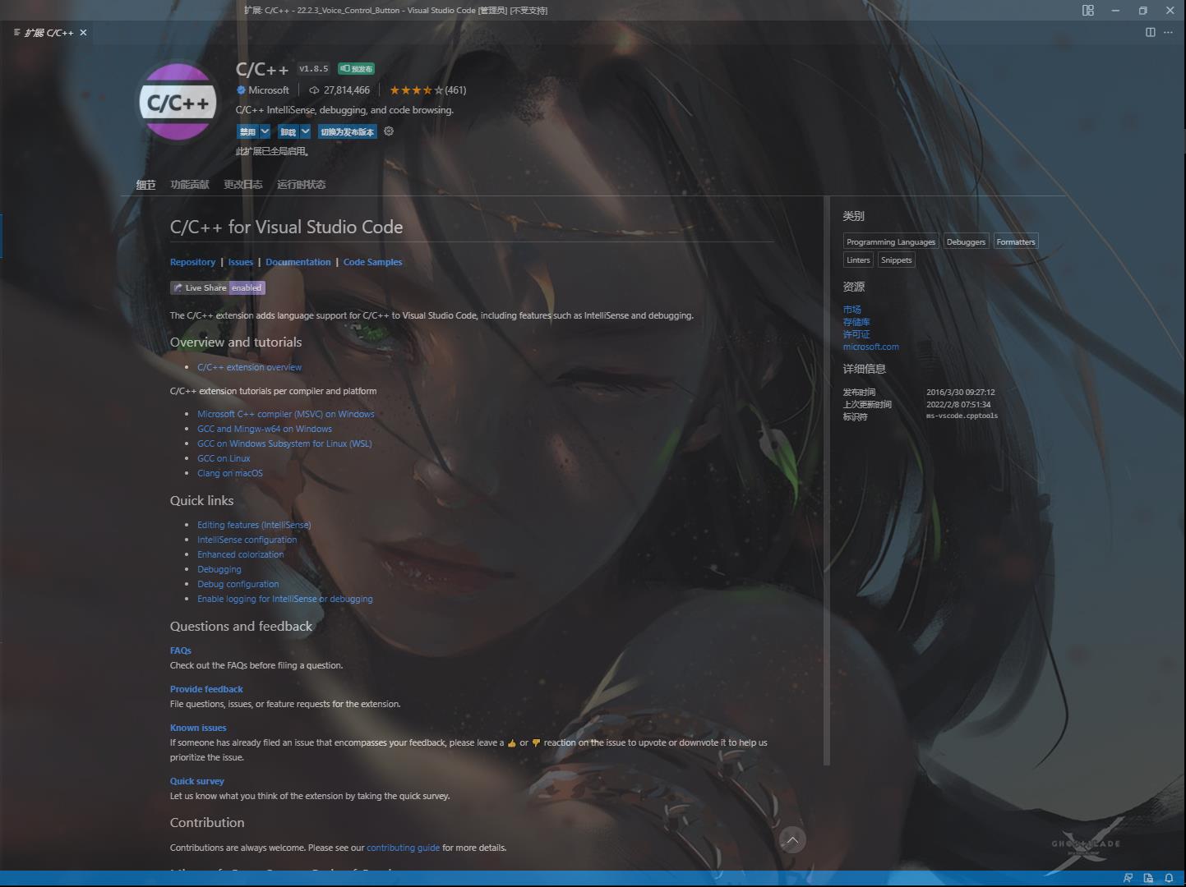Select the Programming Languages category tag
The image size is (1186, 887).
tap(891, 241)
